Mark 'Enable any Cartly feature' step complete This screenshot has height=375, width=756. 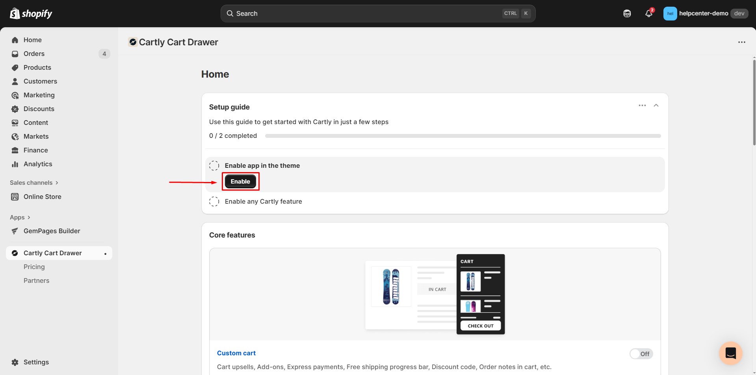214,201
